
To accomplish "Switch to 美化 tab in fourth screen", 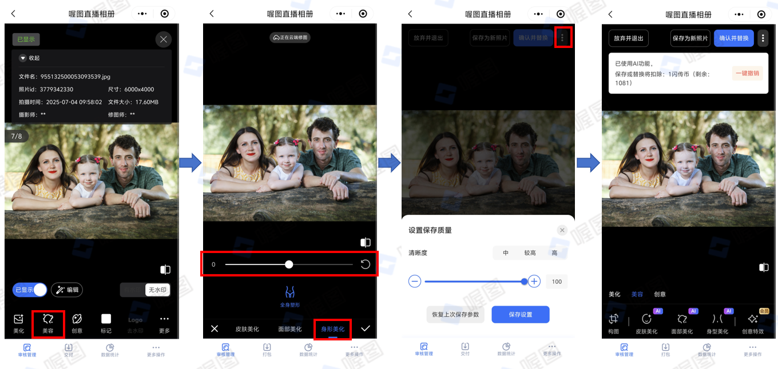I will pos(614,294).
